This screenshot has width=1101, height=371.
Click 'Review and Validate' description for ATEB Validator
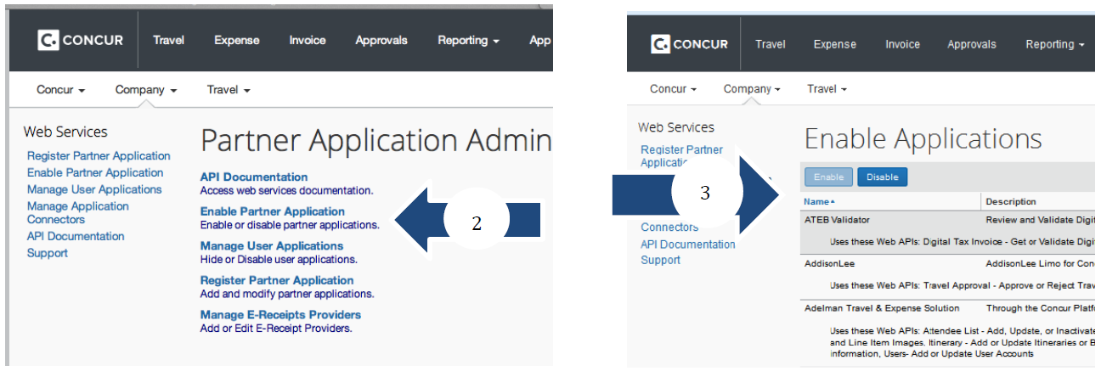(x=1040, y=220)
